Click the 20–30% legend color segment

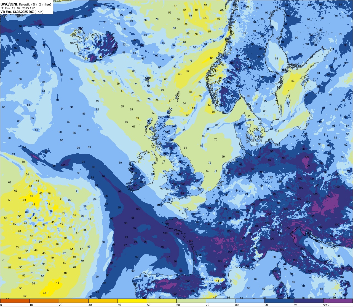[x=74, y=301]
